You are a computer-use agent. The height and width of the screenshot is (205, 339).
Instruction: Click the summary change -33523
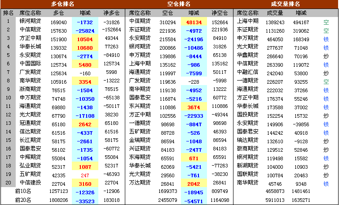(x=85, y=201)
